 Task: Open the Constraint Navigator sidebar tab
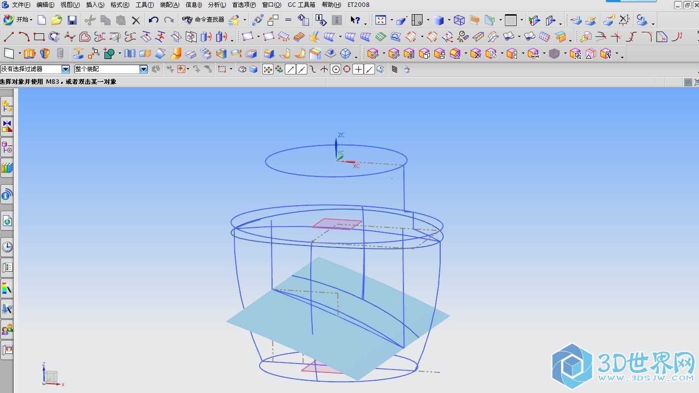(7, 126)
